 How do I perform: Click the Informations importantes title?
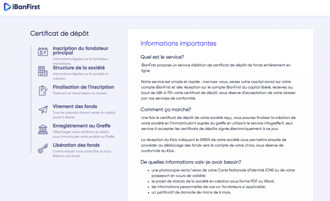(x=178, y=43)
